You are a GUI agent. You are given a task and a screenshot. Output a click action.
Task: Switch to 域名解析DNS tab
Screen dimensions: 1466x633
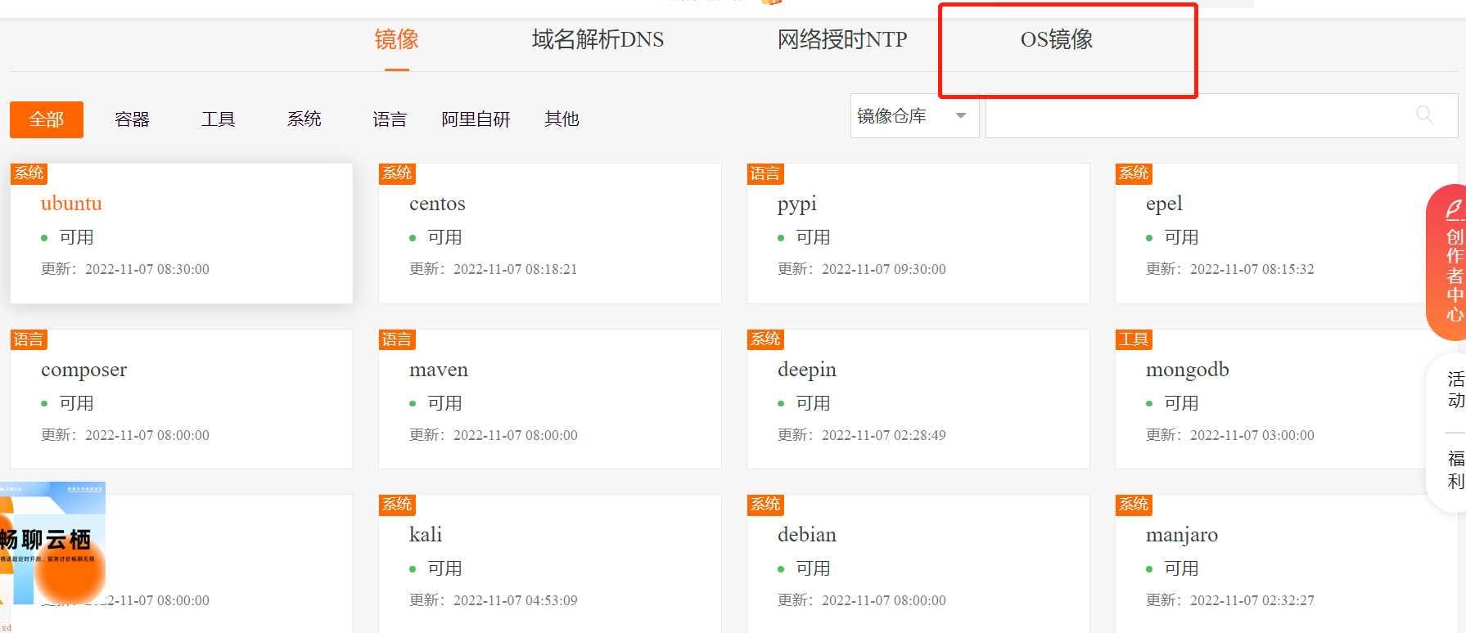coord(598,39)
